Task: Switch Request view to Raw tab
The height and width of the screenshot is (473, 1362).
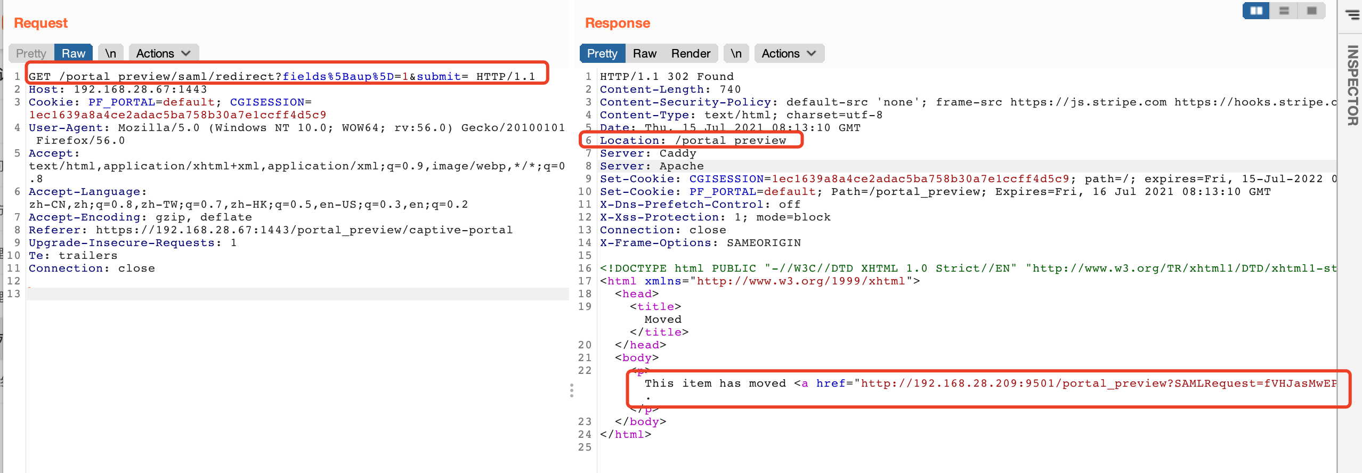Action: [74, 53]
